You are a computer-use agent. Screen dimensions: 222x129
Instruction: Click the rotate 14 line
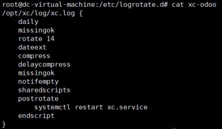[x=36, y=39]
